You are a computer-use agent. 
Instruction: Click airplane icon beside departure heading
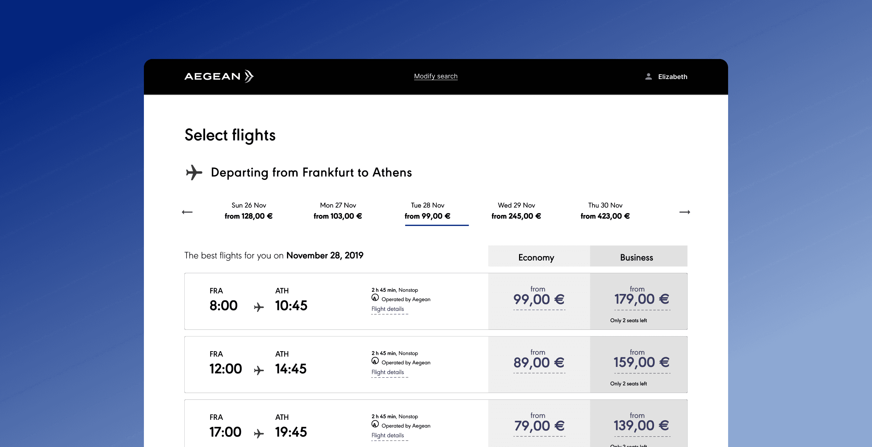tap(194, 172)
